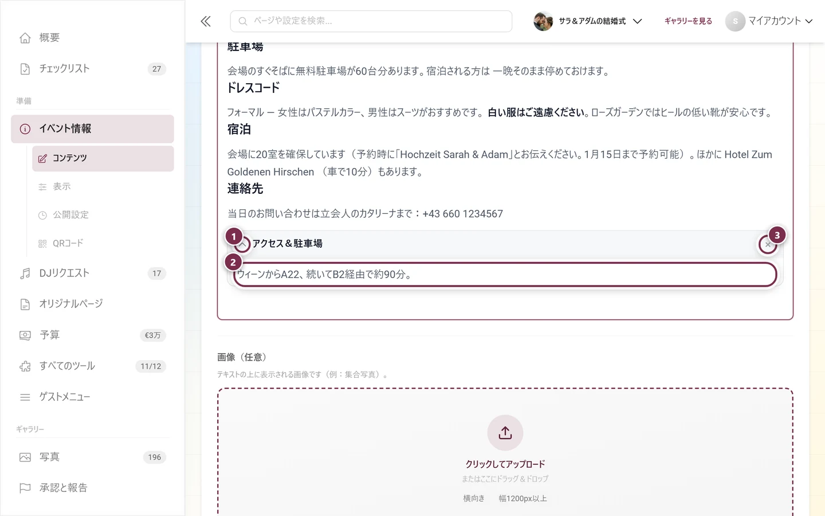Click the puzzle icon beside すべてのツール

(x=25, y=366)
